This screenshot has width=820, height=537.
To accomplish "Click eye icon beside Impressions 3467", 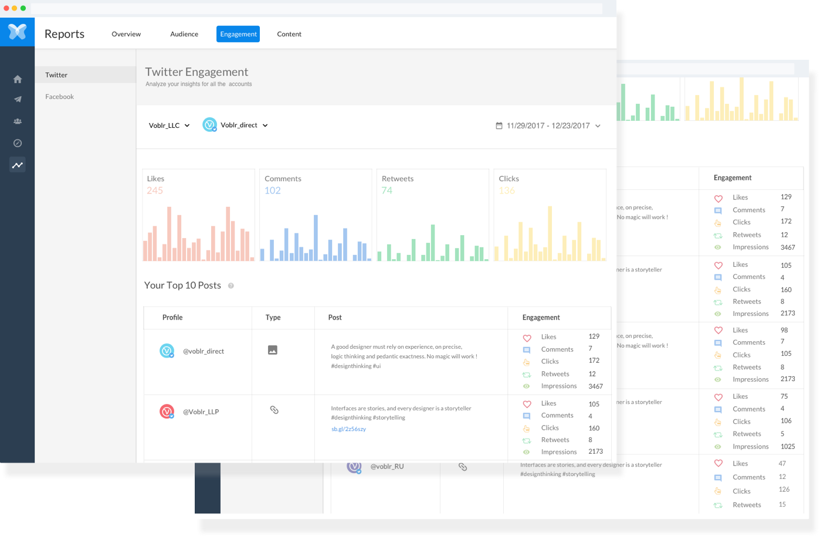I will point(527,386).
